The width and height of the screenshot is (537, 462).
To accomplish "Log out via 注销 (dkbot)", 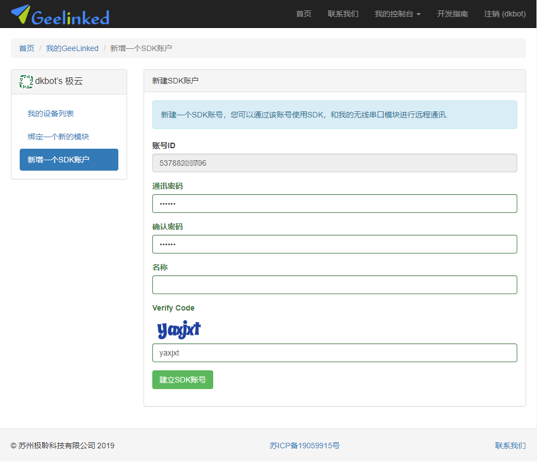I will (505, 14).
